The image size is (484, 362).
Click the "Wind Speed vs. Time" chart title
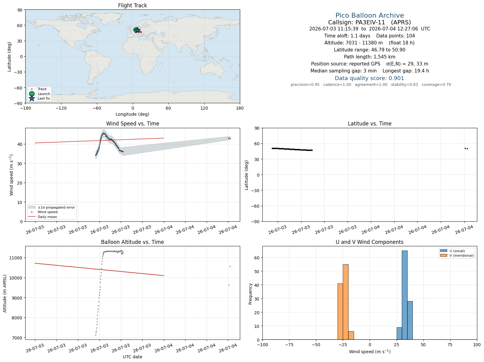click(132, 124)
